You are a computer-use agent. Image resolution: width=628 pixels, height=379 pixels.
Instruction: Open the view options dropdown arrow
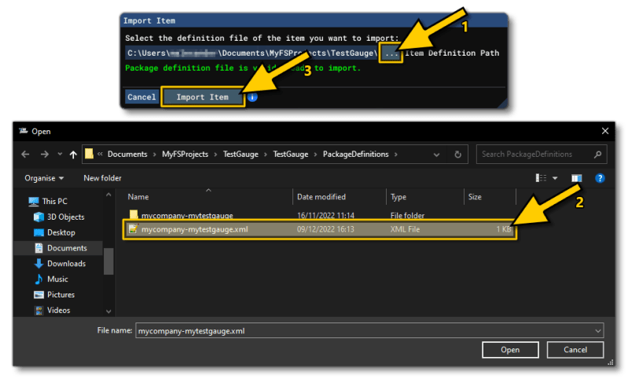[x=555, y=178]
